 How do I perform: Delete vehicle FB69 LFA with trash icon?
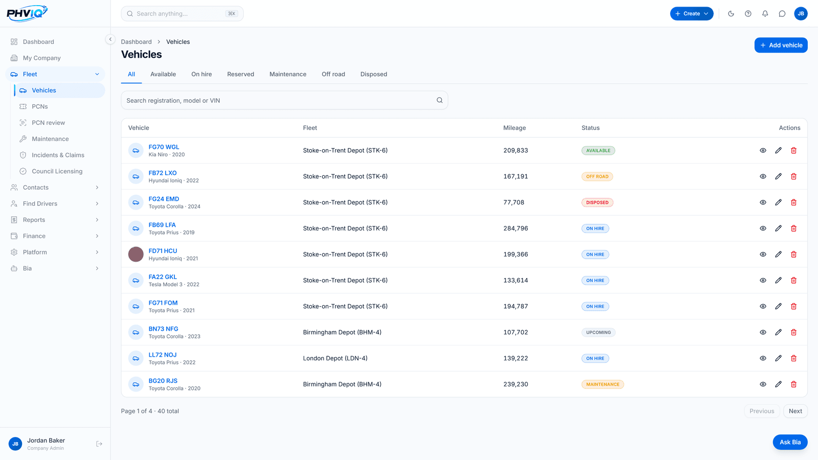[x=794, y=228]
